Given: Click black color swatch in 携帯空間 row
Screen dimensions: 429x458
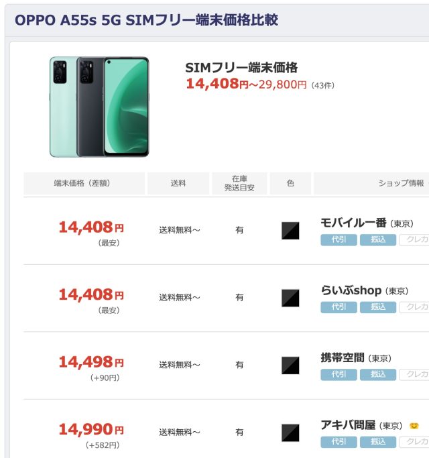Looking at the screenshot, I should [290, 365].
